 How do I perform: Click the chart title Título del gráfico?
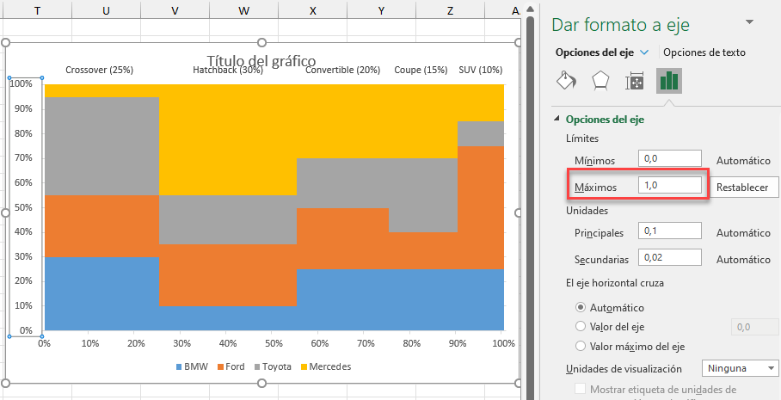point(261,61)
